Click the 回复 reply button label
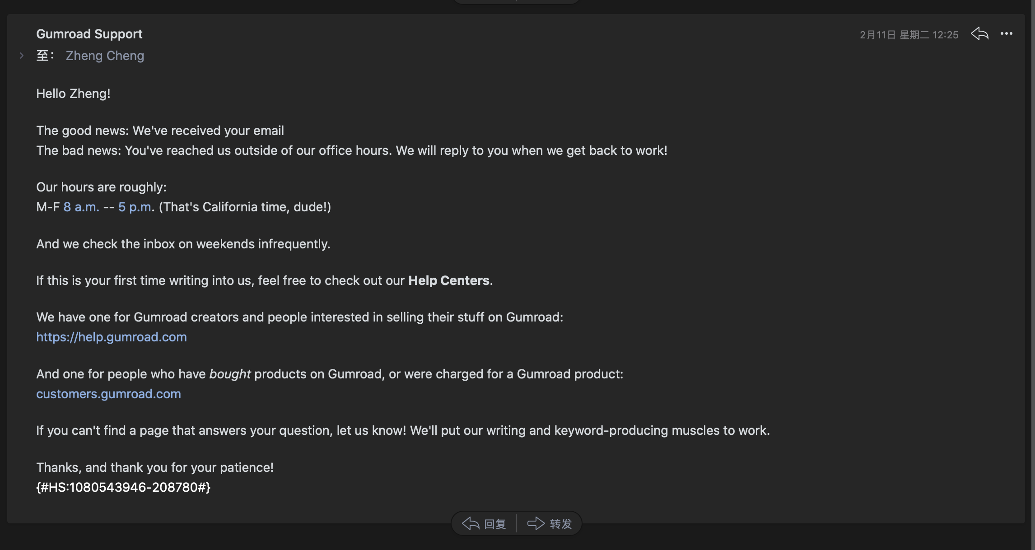Viewport: 1035px width, 550px height. (495, 524)
